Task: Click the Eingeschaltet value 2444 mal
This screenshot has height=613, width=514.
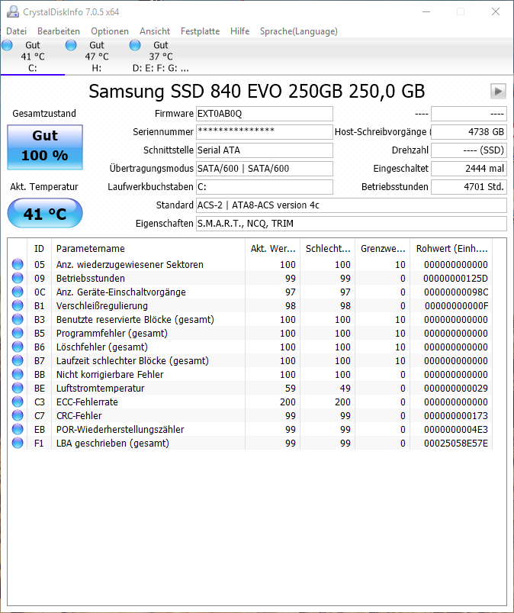Action: 469,169
